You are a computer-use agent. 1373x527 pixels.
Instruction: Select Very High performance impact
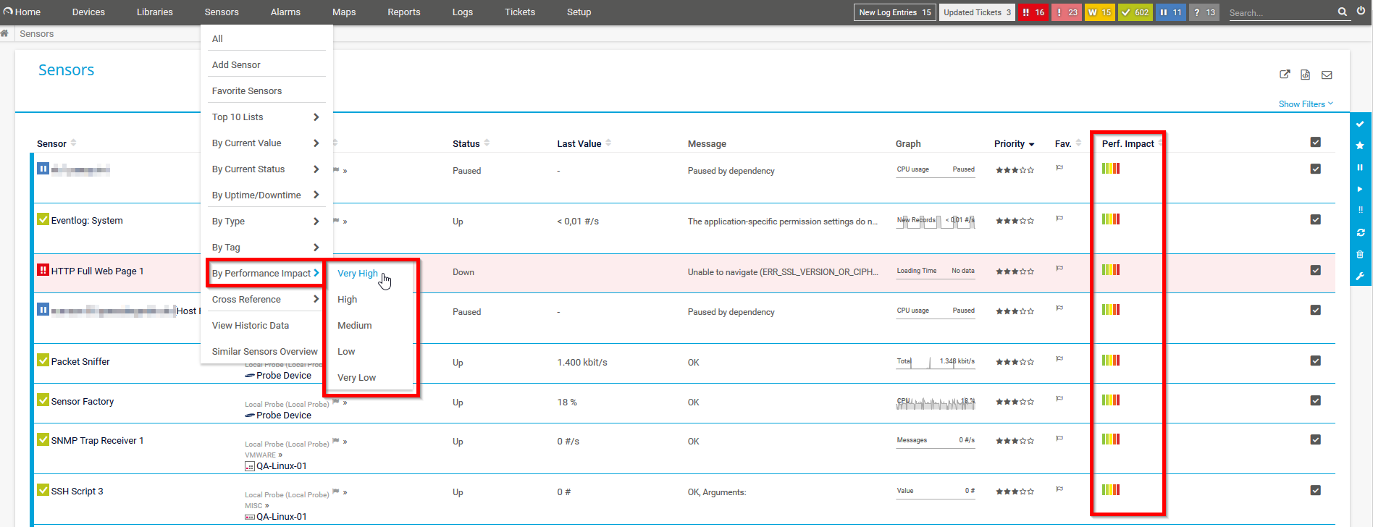click(x=358, y=274)
